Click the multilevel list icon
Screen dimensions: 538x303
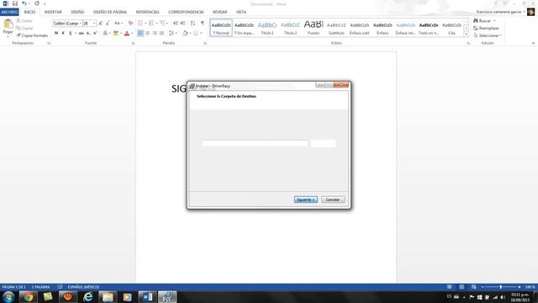[x=162, y=24]
